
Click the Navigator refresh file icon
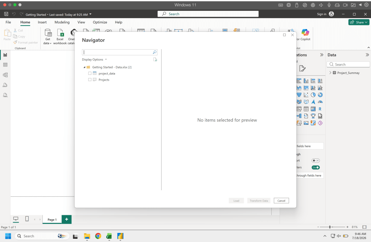pyautogui.click(x=155, y=59)
